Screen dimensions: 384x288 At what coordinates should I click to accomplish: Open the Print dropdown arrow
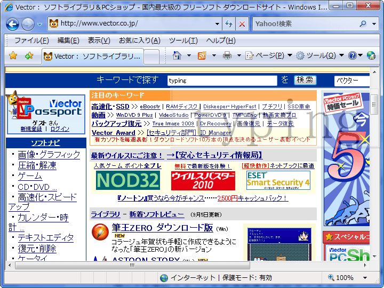pos(239,55)
